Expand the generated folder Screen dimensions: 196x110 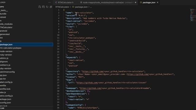click(x=27, y=34)
